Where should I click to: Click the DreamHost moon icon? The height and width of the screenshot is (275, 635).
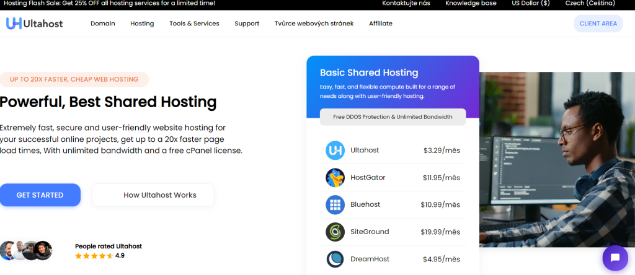click(x=335, y=259)
